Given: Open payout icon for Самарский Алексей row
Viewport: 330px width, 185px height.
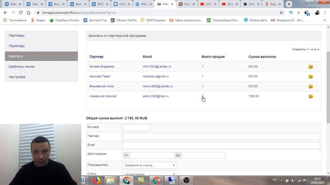Looking at the screenshot, I should click(310, 96).
